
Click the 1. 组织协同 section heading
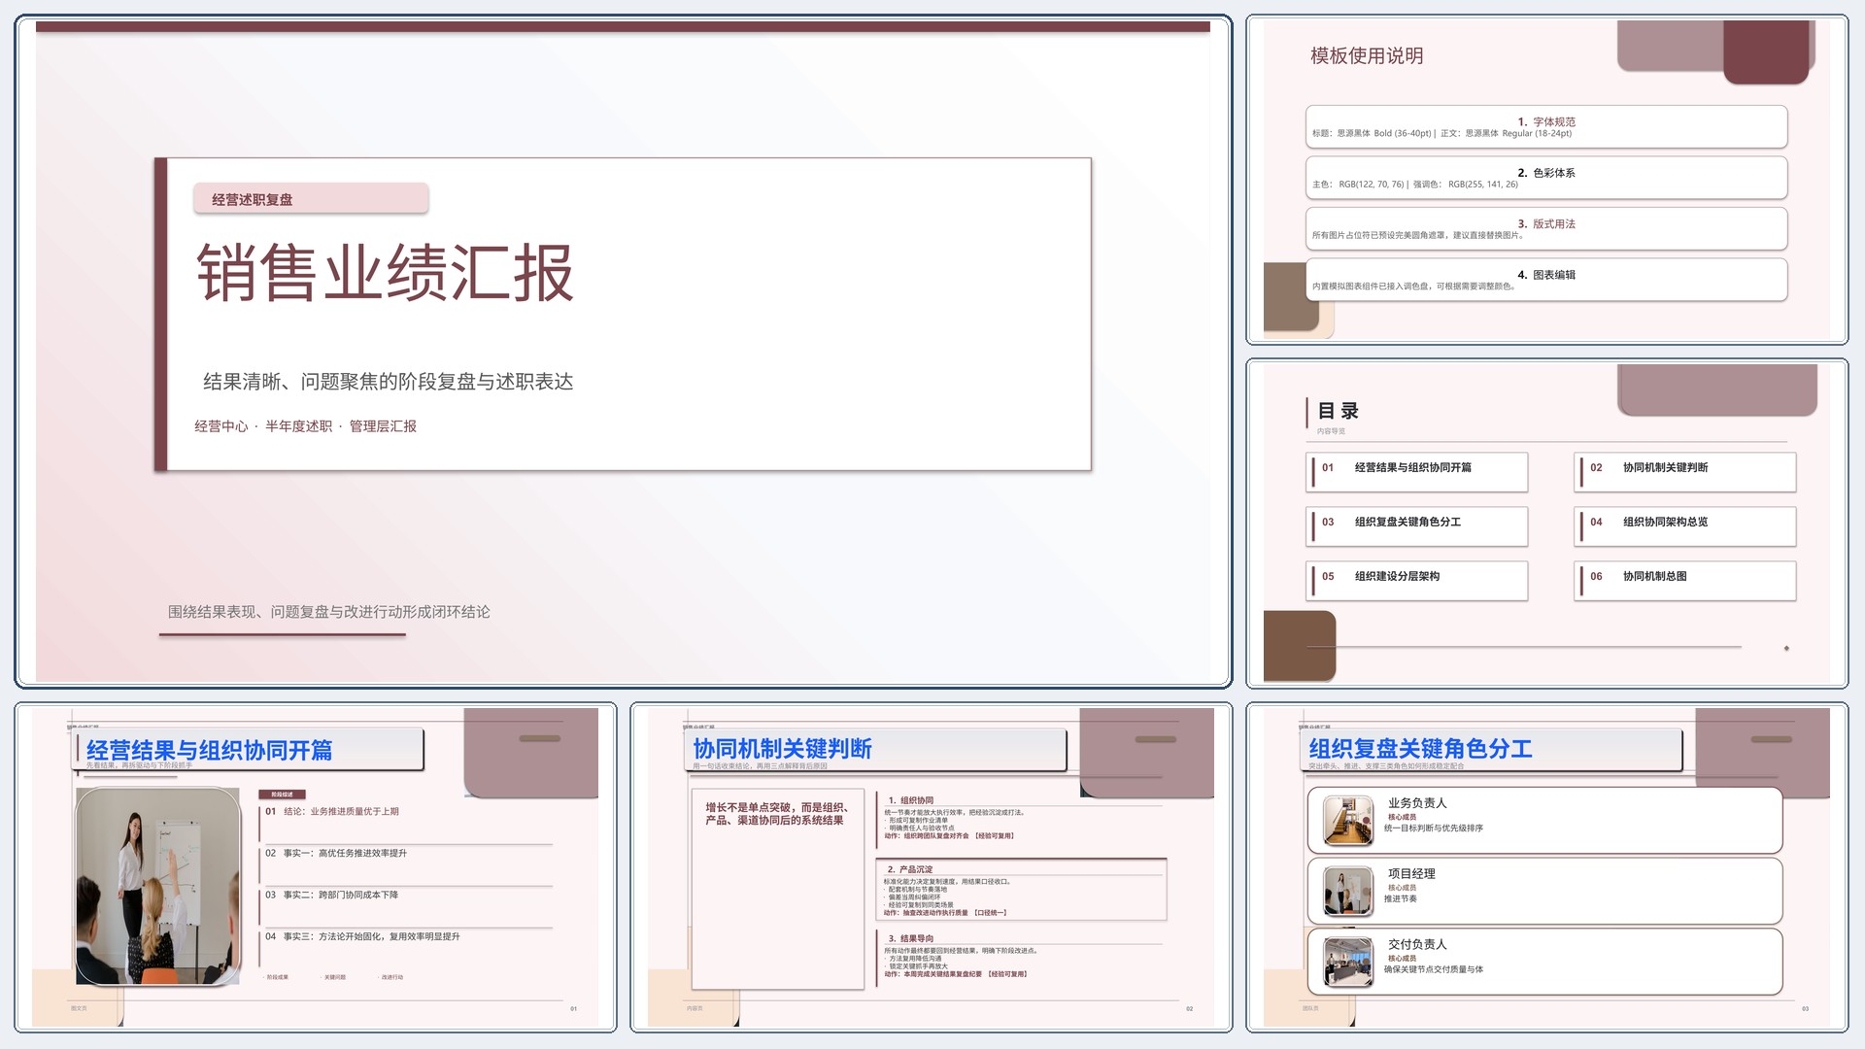pyautogui.click(x=910, y=801)
